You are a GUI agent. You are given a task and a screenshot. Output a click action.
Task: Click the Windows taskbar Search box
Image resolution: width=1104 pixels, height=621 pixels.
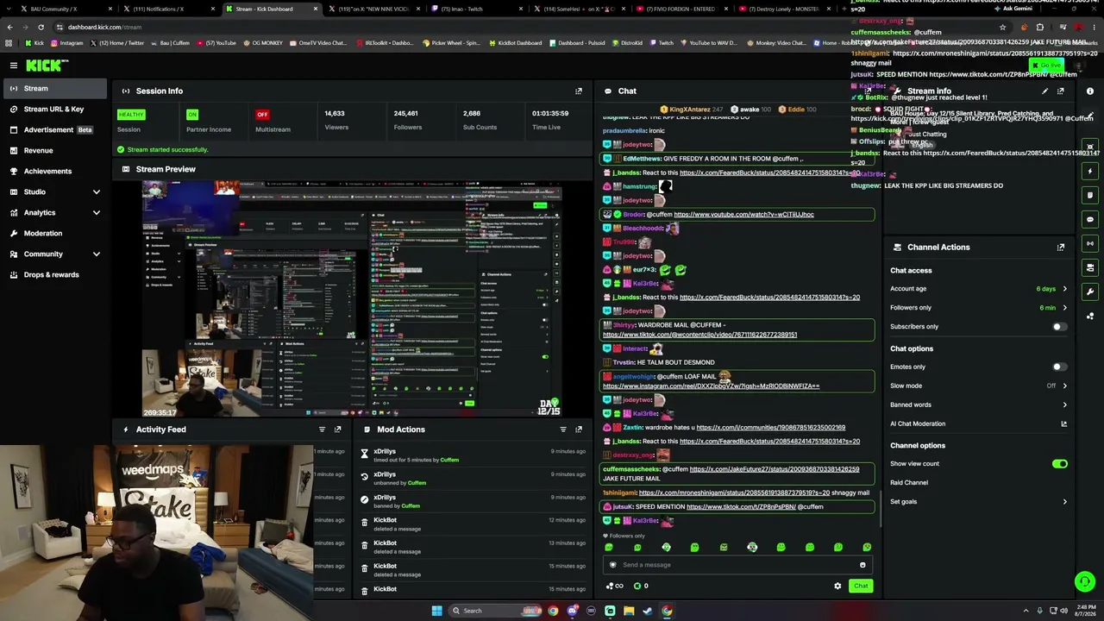point(494,611)
